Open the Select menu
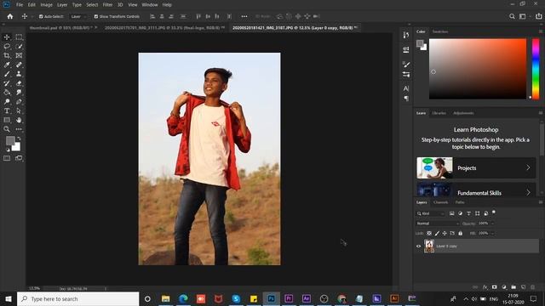The image size is (545, 306). coord(92,5)
